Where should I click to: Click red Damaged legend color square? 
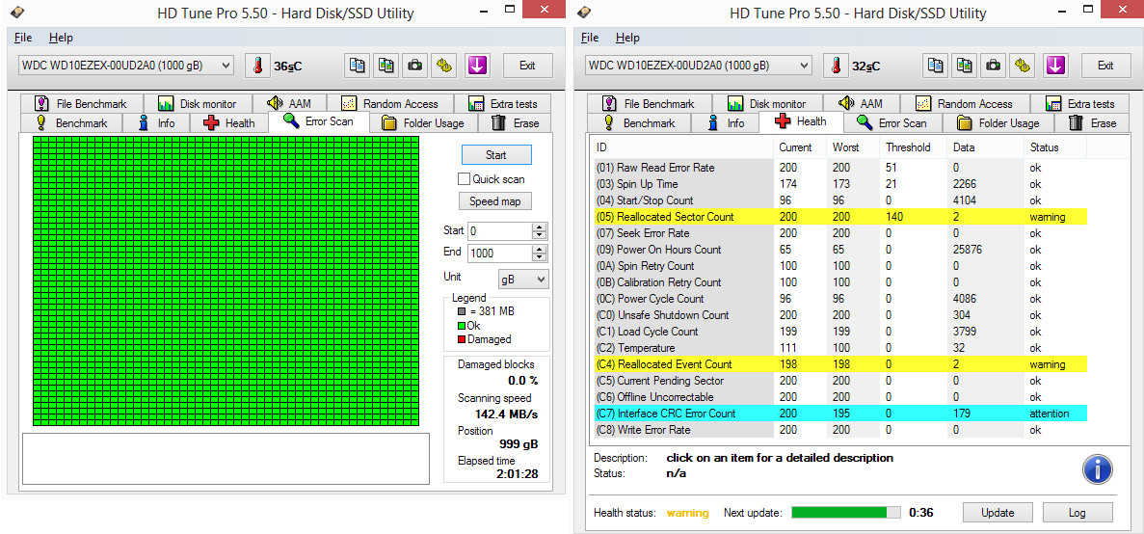coord(461,339)
